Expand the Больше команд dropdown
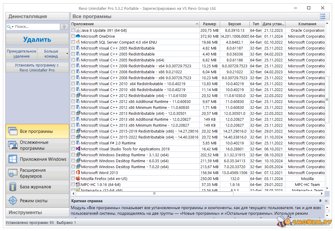Screen dimensions: 335x231 [x=67, y=54]
